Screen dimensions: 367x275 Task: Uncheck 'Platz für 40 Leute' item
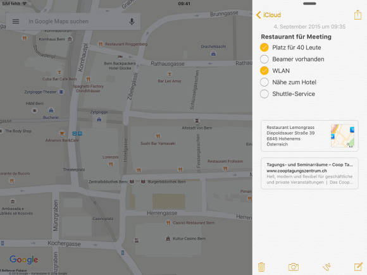[264, 47]
